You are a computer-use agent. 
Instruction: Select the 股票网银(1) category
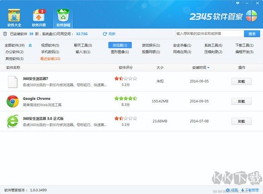pyautogui.click(x=151, y=52)
